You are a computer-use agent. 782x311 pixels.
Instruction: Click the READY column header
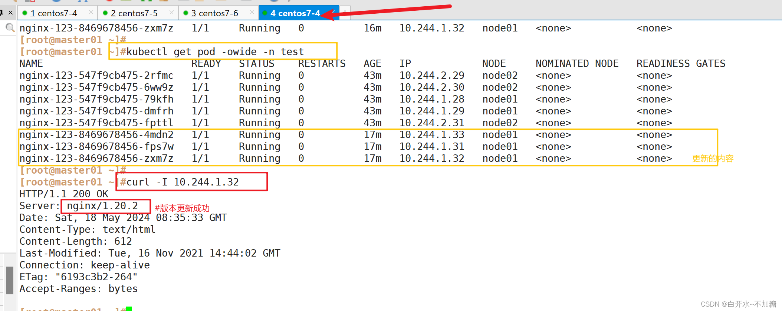206,64
